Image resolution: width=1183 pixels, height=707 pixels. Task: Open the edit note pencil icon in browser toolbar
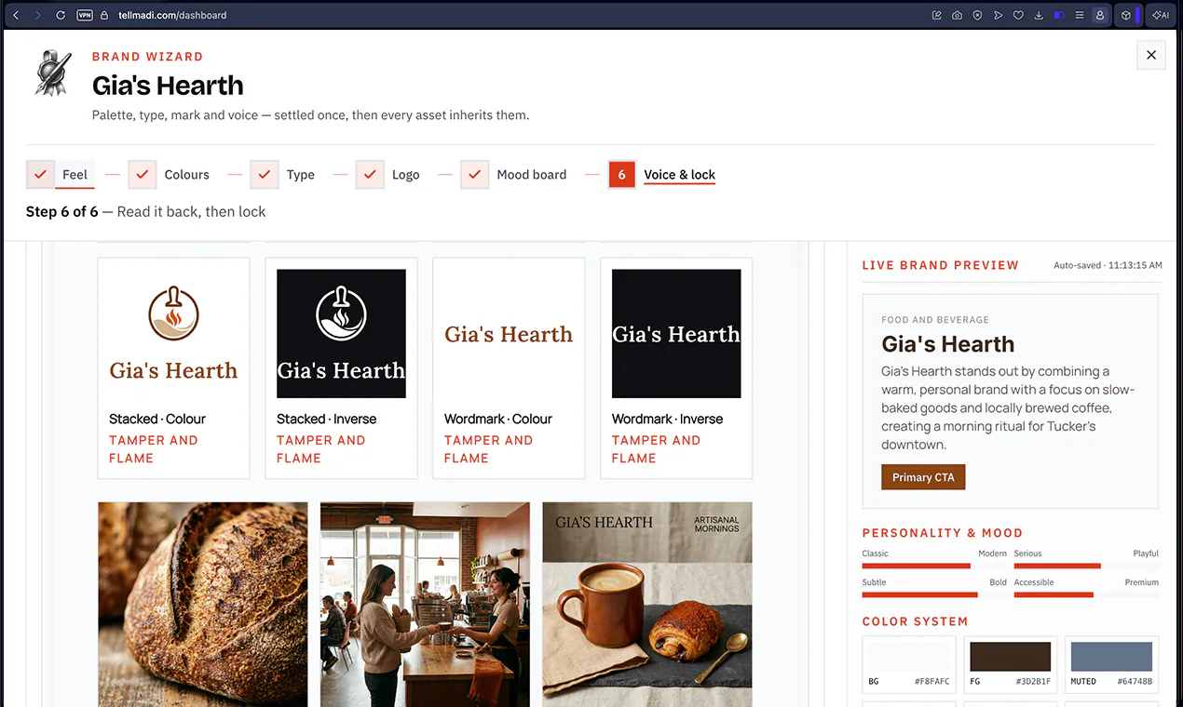point(936,15)
